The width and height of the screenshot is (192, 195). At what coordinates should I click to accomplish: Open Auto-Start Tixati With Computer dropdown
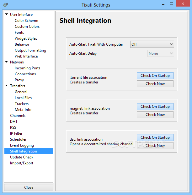(152, 44)
